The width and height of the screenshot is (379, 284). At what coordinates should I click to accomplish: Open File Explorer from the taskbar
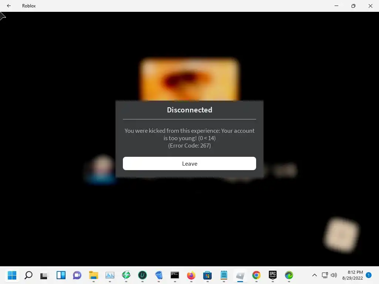94,275
